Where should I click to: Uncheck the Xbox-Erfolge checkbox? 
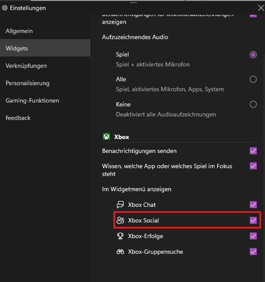253,236
